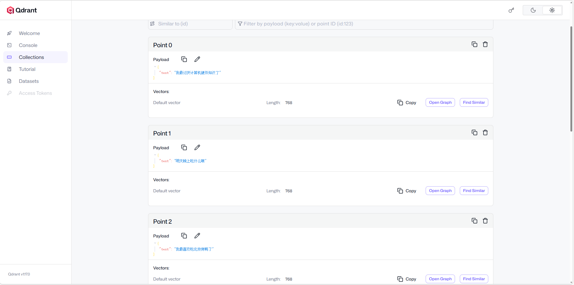This screenshot has width=574, height=285.
Task: Find Similar to Point 2
Action: click(474, 279)
